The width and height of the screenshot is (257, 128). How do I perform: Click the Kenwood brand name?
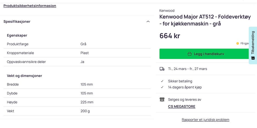tap(167, 11)
